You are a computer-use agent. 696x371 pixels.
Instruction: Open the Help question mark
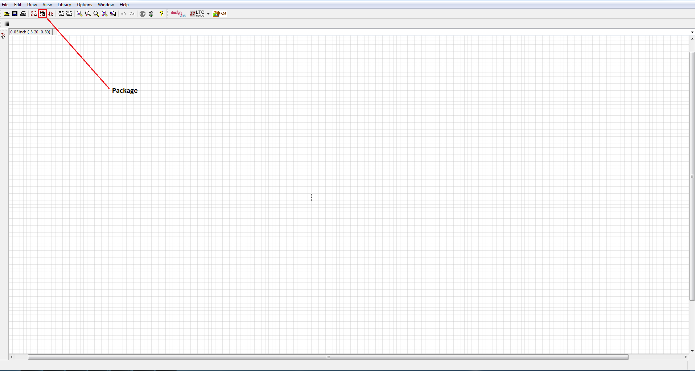[x=161, y=14]
